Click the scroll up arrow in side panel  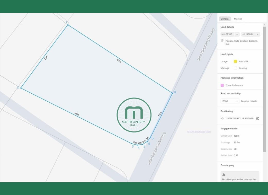coord(265,25)
